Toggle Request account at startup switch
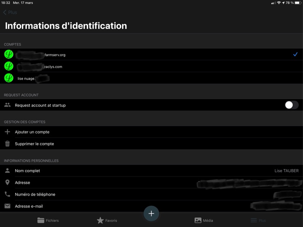Viewport: 303px width, 227px height. click(291, 105)
